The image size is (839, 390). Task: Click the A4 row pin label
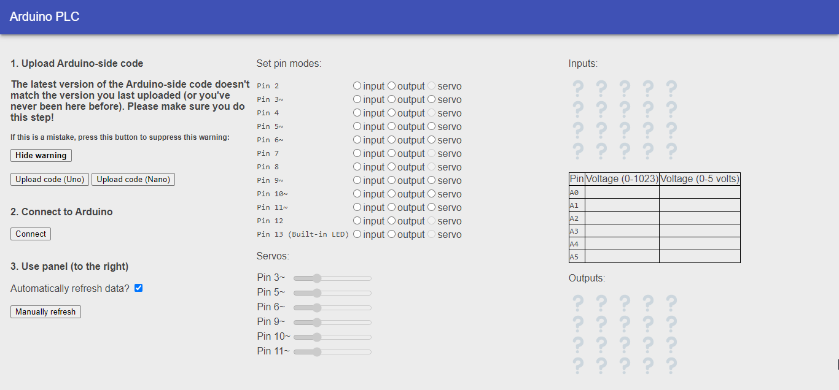[x=574, y=244]
